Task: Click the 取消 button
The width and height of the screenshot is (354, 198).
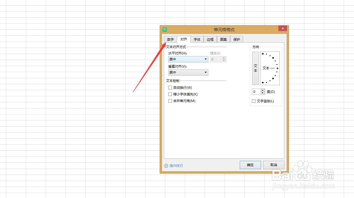Action: point(274,165)
